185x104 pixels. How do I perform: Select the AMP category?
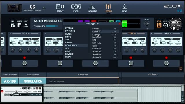pos(67,40)
